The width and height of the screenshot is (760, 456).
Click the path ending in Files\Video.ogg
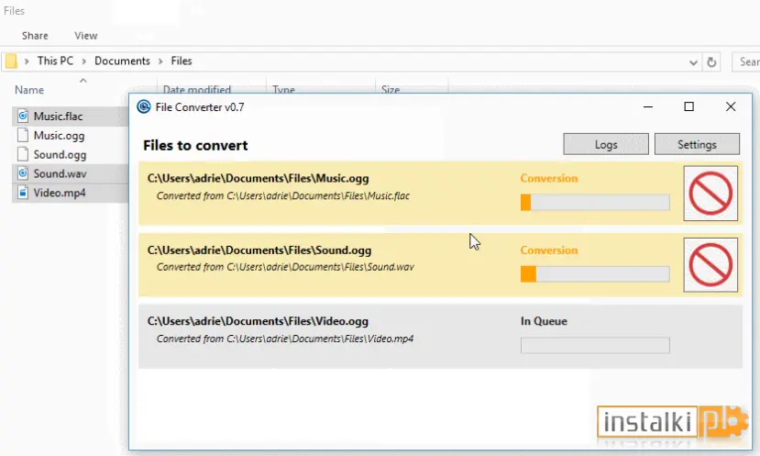click(258, 321)
